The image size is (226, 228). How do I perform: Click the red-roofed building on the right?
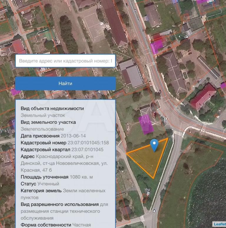[203, 96]
